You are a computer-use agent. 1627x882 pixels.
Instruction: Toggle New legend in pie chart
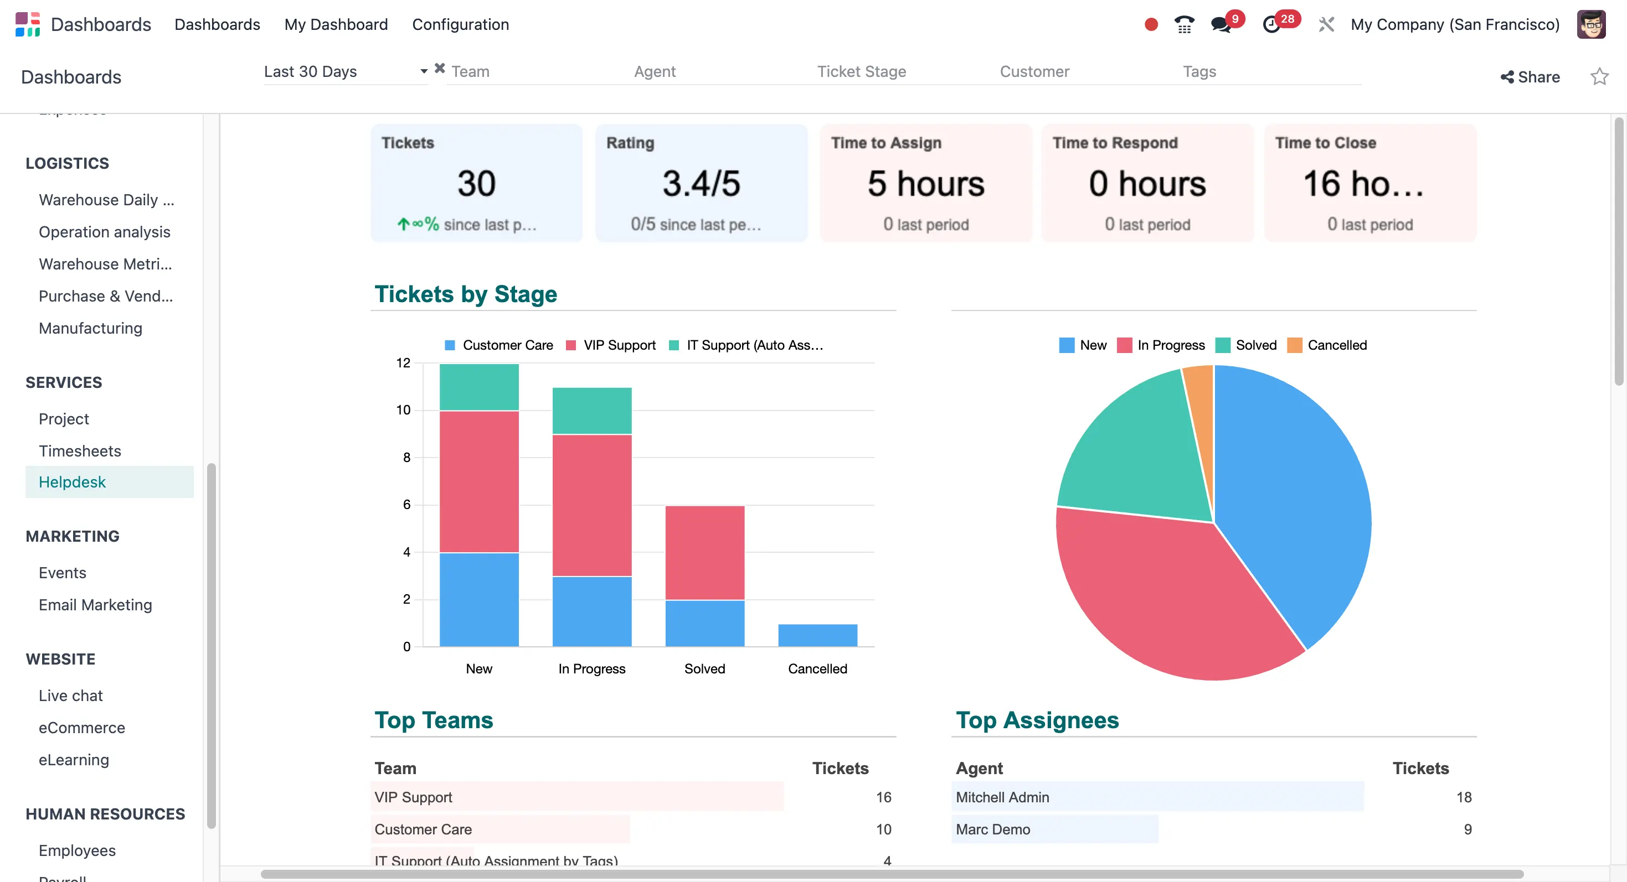pos(1083,345)
